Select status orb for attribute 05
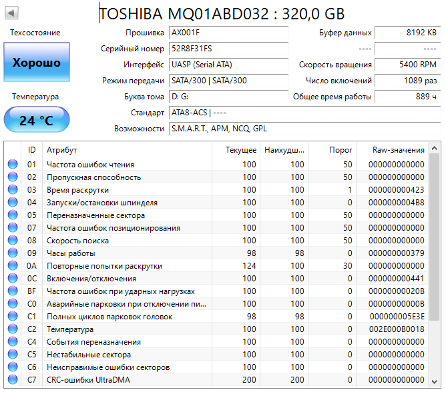Viewport: 446px width, 394px height. pyautogui.click(x=13, y=215)
